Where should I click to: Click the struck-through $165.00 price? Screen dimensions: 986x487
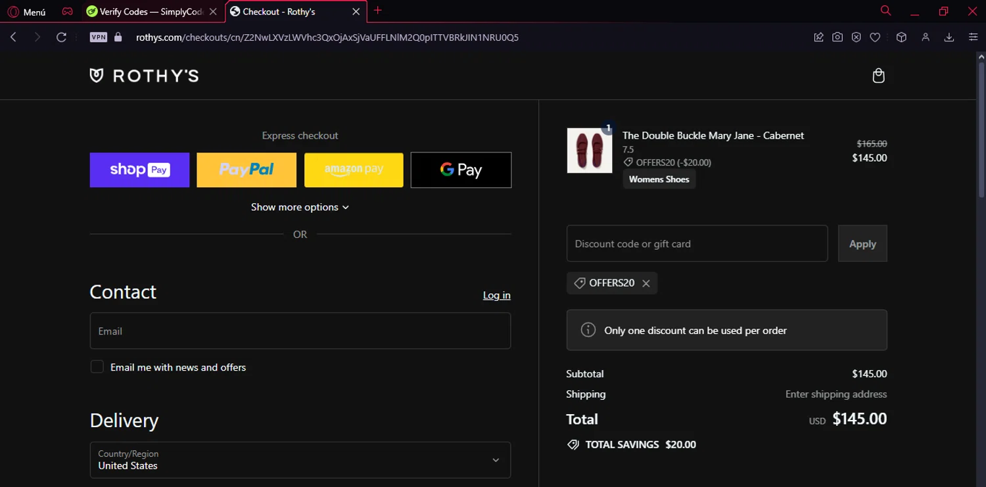(872, 143)
